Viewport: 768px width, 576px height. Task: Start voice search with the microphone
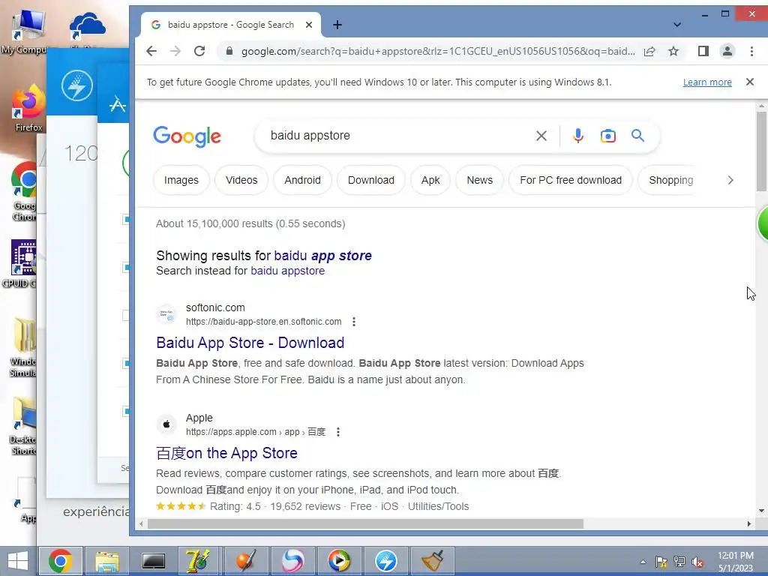coord(578,136)
